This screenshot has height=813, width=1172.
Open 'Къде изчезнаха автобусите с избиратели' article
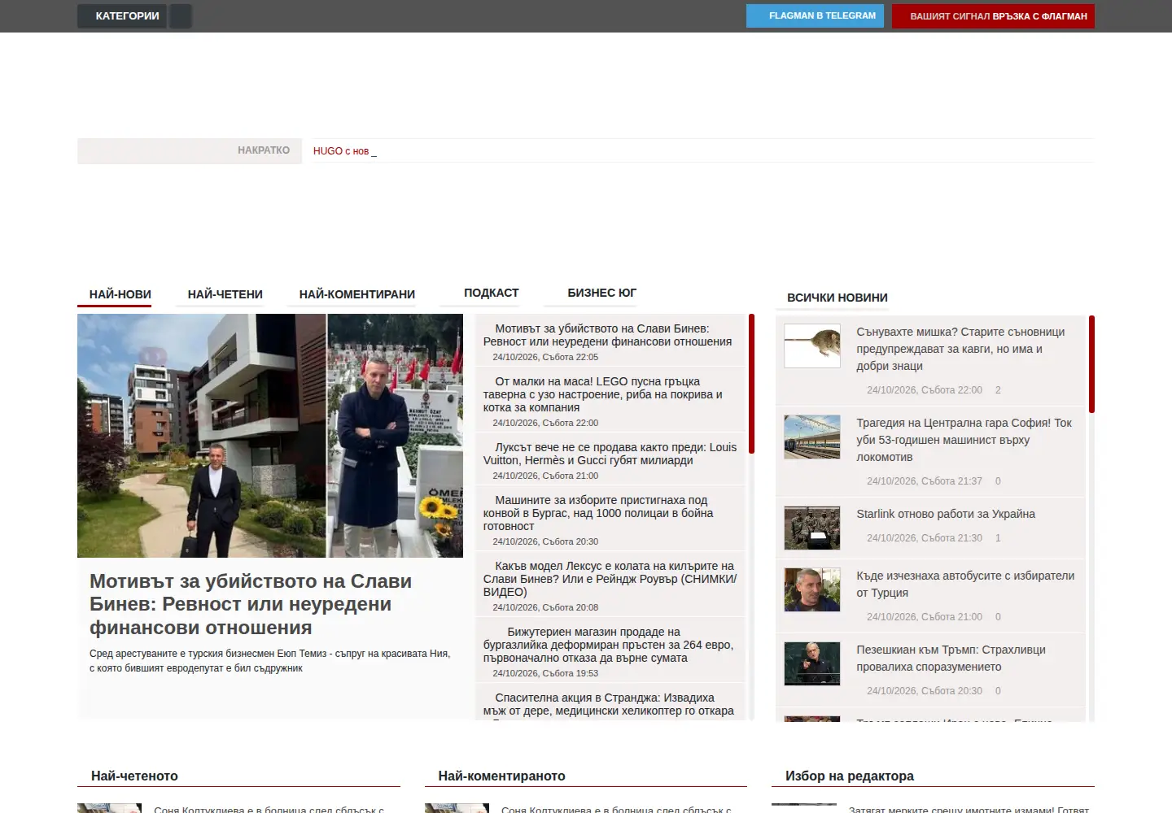965,585
